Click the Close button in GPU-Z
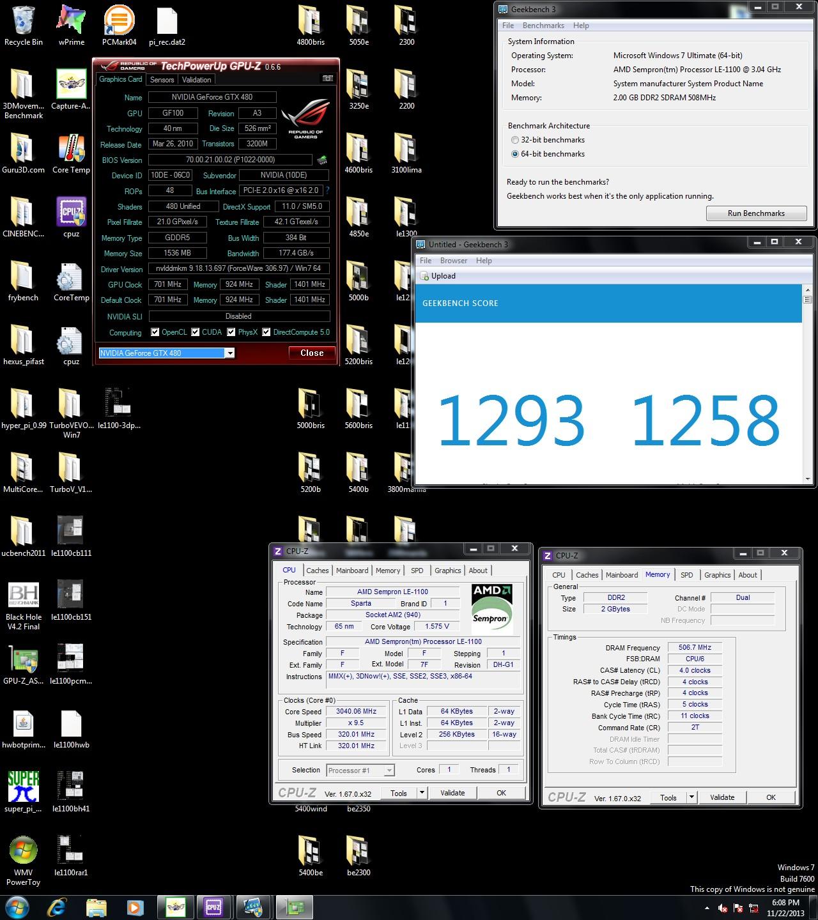The image size is (818, 920). click(312, 353)
